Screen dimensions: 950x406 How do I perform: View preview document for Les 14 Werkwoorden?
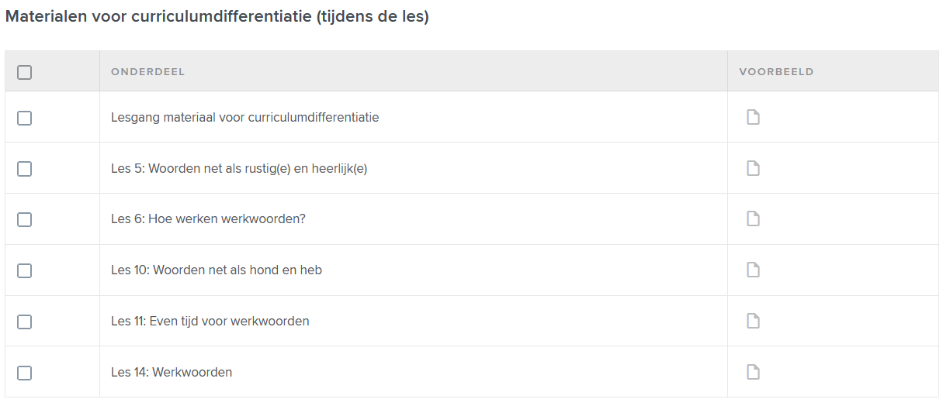click(x=753, y=372)
